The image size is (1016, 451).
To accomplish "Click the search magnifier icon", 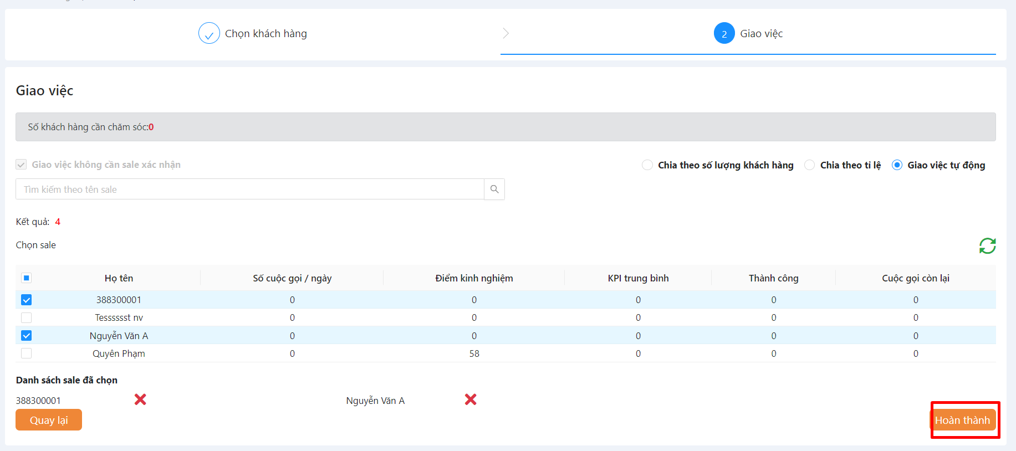I will (494, 189).
